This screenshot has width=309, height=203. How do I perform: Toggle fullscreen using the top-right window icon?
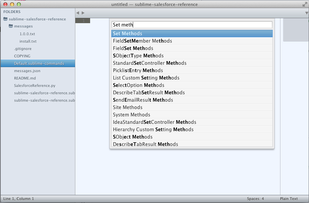point(305,4)
